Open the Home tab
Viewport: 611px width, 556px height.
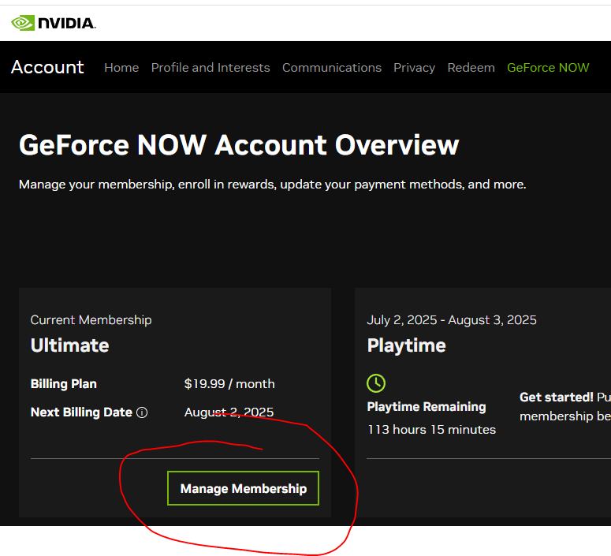pos(121,68)
